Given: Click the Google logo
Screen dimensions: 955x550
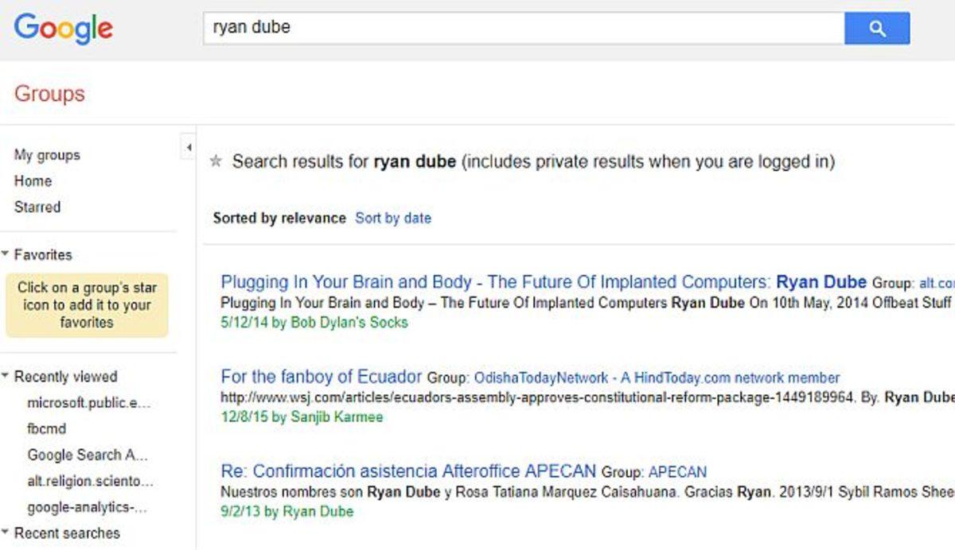Looking at the screenshot, I should [x=64, y=29].
